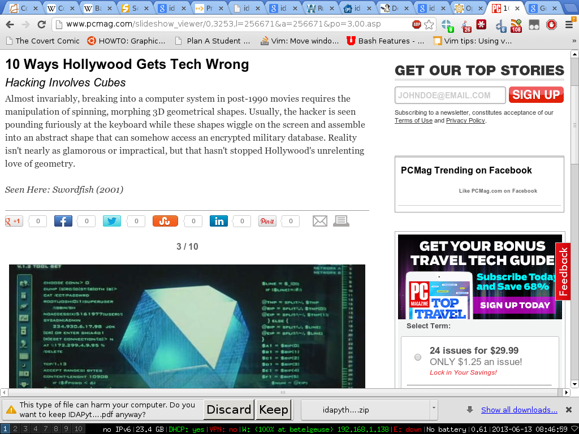579x434 pixels.
Task: Print the article using the printer icon
Action: (341, 221)
